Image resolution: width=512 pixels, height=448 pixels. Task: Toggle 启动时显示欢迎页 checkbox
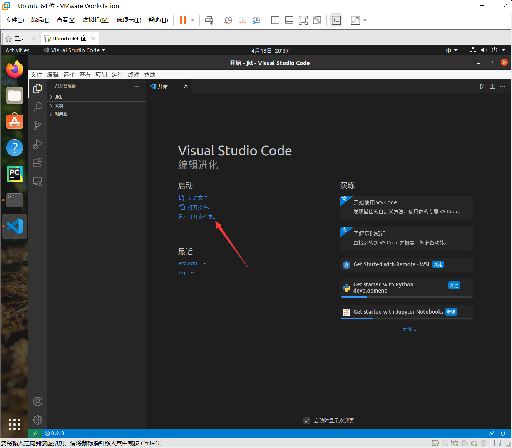click(307, 421)
